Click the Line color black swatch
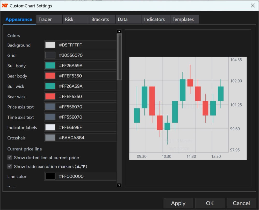 [x=50, y=176]
